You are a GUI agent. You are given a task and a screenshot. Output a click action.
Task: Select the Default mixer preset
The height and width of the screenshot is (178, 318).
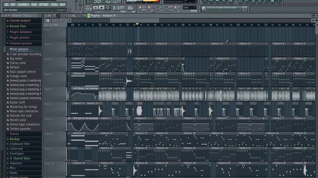coord(14,67)
